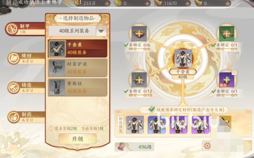254x158 pixels.
Task: Toggle 仅使用非绑定材料 checkbox
Action: click(152, 109)
